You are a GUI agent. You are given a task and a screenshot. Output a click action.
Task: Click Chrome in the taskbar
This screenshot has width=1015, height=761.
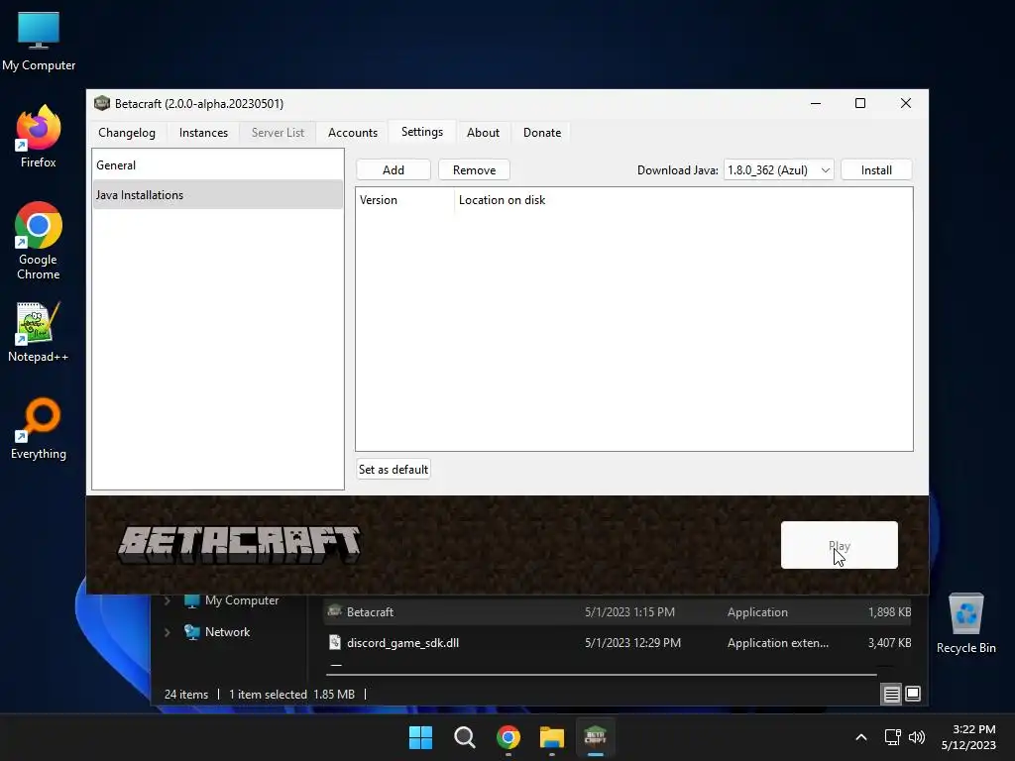click(508, 737)
